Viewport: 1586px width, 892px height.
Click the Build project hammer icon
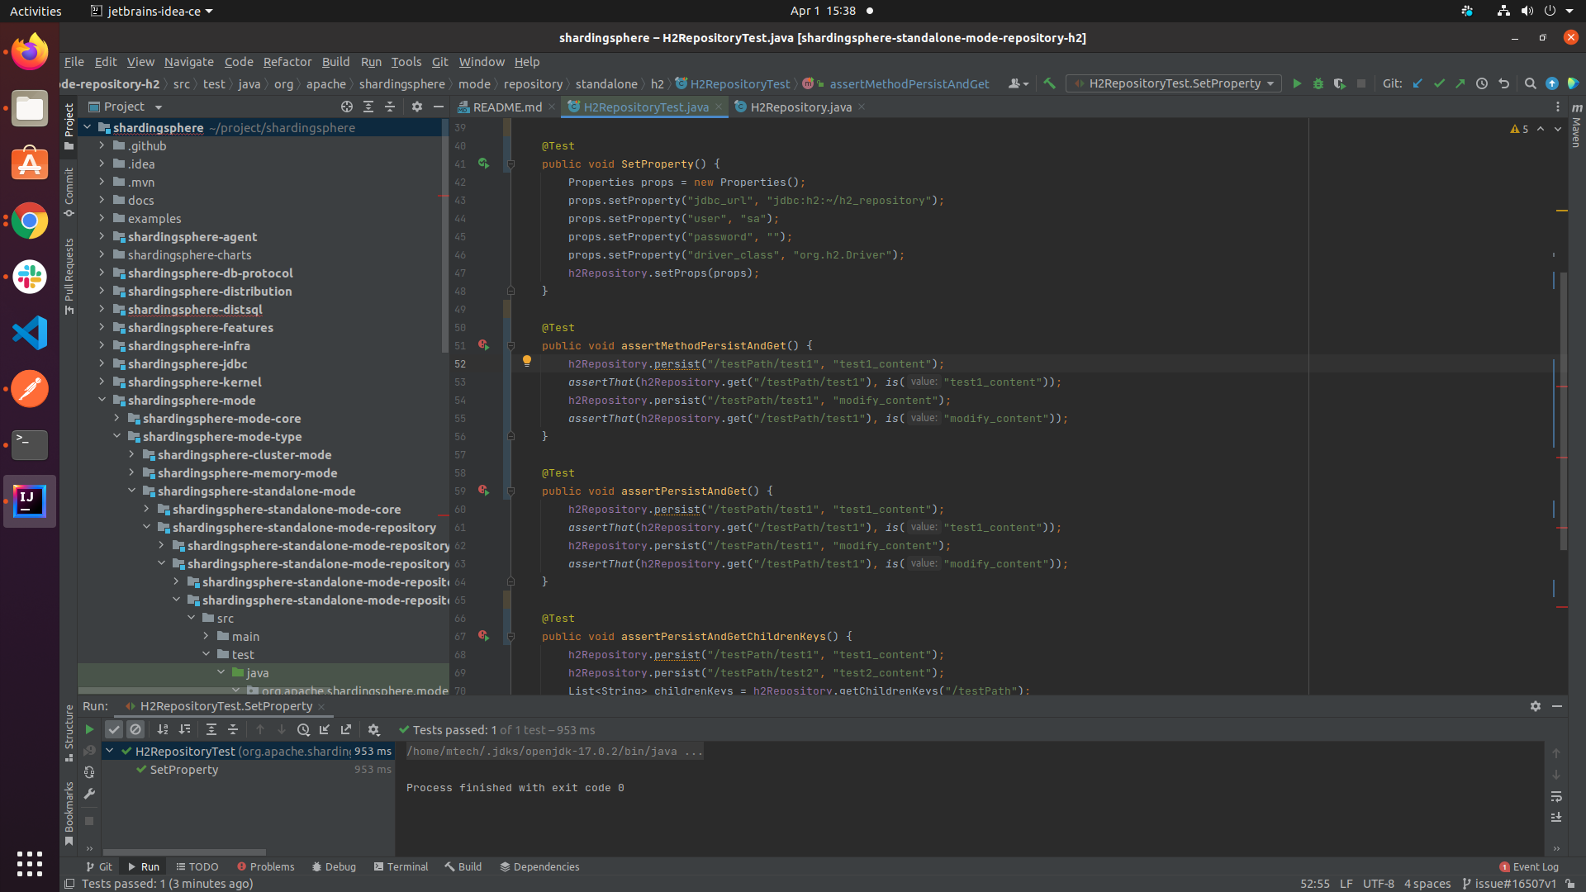(x=1050, y=83)
